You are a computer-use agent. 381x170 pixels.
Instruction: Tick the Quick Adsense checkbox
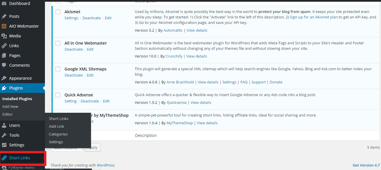tap(58, 95)
